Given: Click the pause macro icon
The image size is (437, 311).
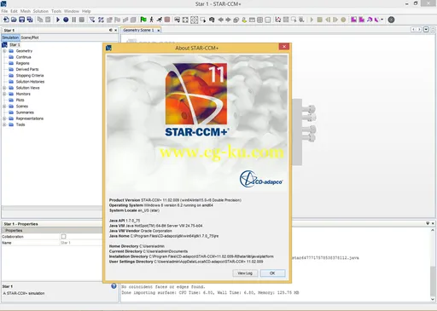Looking at the screenshot, I should [74, 20].
